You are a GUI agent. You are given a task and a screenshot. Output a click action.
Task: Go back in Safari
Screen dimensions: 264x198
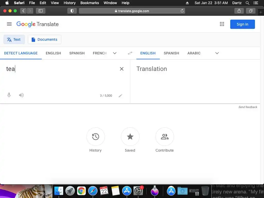click(23, 11)
